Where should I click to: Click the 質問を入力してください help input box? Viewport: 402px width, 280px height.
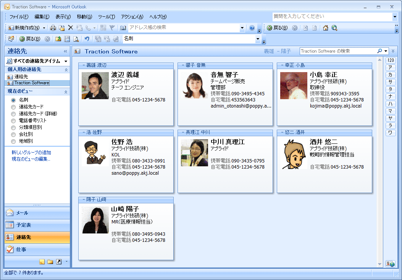coord(332,17)
